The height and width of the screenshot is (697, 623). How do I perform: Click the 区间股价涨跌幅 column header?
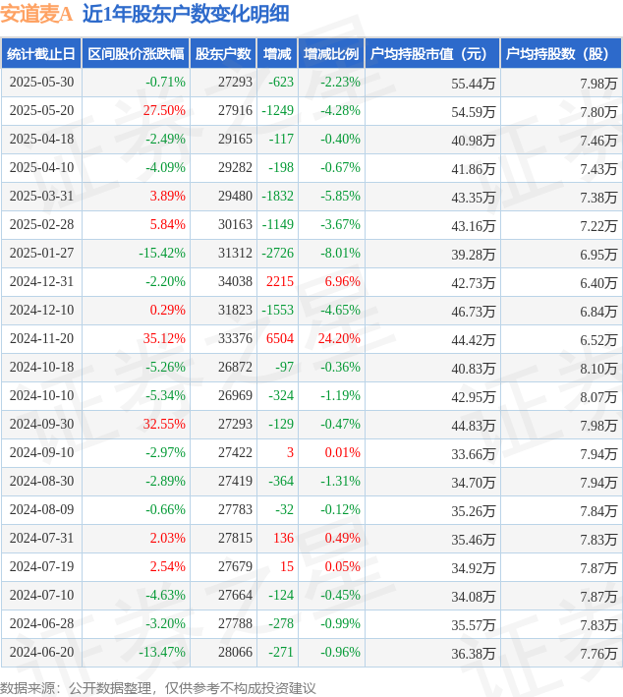(x=136, y=54)
